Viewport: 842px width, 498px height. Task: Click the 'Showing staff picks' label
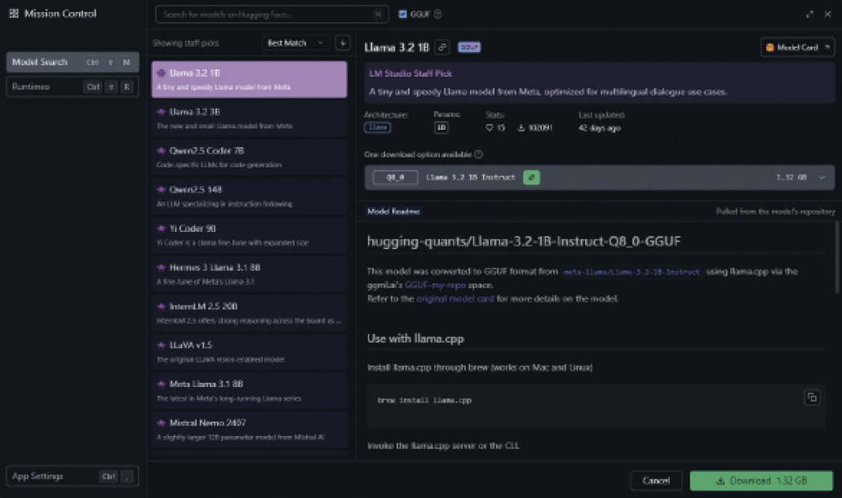[x=186, y=43]
